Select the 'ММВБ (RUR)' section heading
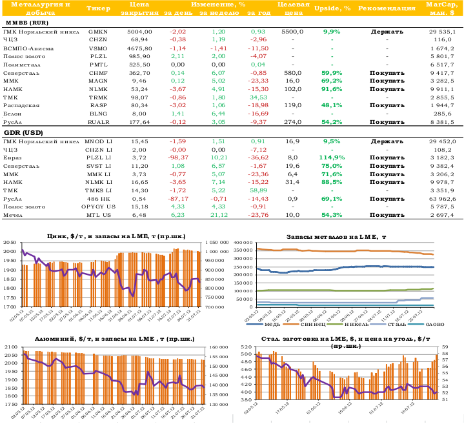The height and width of the screenshot is (424, 464). click(27, 23)
